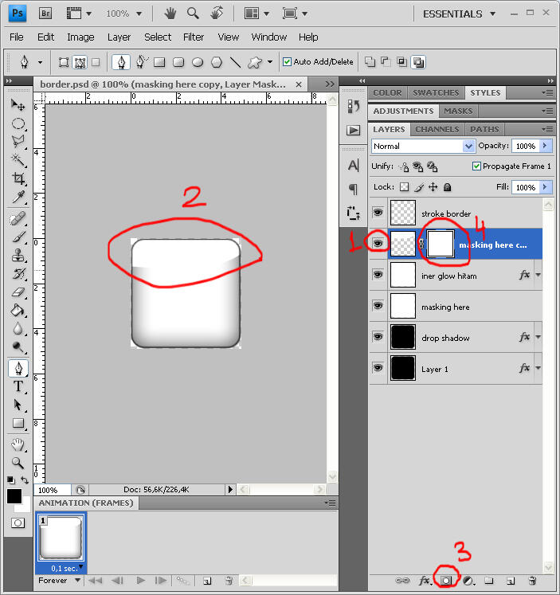Select the Crop tool
This screenshot has height=595, width=560.
pos(18,178)
